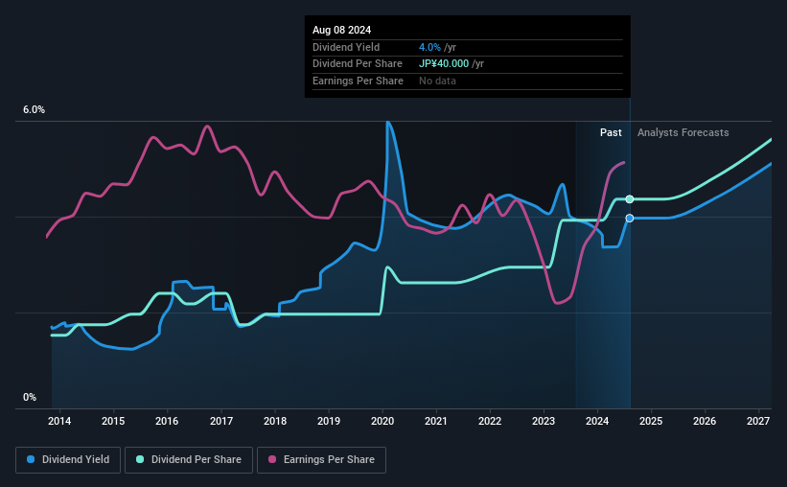Click the teal Dividend Per Share data point marker
This screenshot has width=787, height=487.
click(630, 199)
